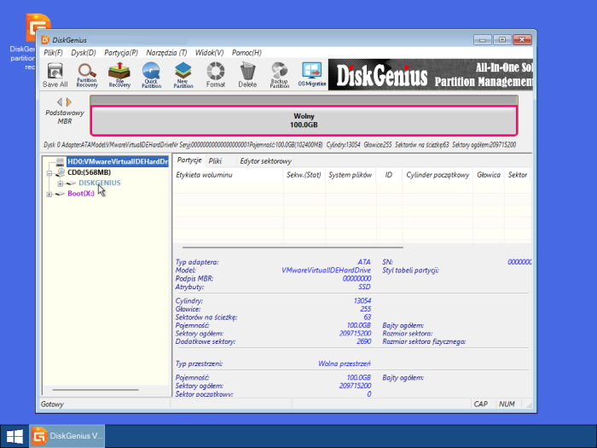Click the Typ adaptera ATA value
The image size is (597, 448).
pyautogui.click(x=364, y=262)
